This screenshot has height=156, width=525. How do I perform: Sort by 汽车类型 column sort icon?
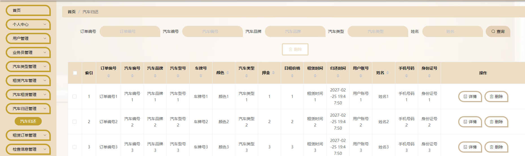[247, 76]
